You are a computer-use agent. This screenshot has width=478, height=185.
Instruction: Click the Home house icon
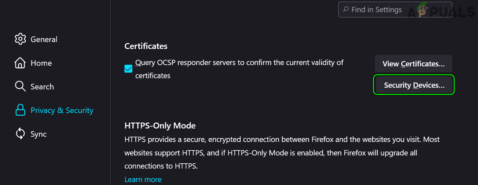point(20,63)
